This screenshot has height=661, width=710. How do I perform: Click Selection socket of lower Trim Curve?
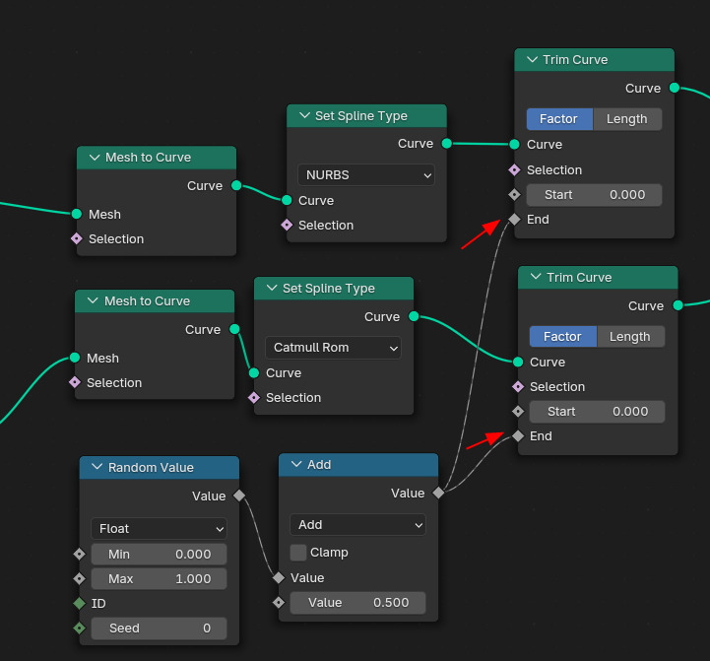tap(518, 386)
